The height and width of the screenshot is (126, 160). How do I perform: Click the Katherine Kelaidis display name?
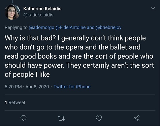(42, 9)
